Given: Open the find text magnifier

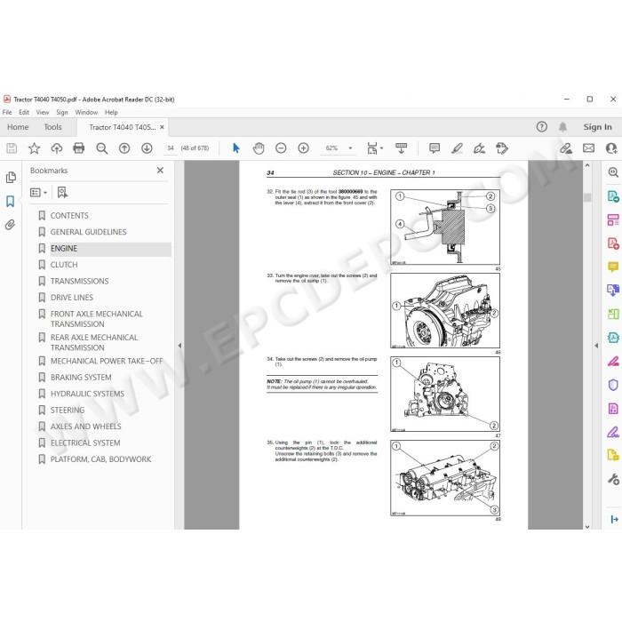Looking at the screenshot, I should click(102, 148).
